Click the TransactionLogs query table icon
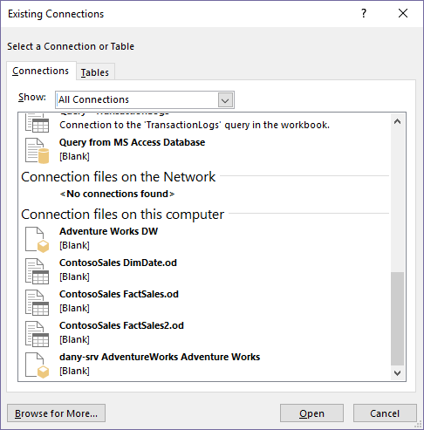This screenshot has width=424, height=430. [x=37, y=123]
